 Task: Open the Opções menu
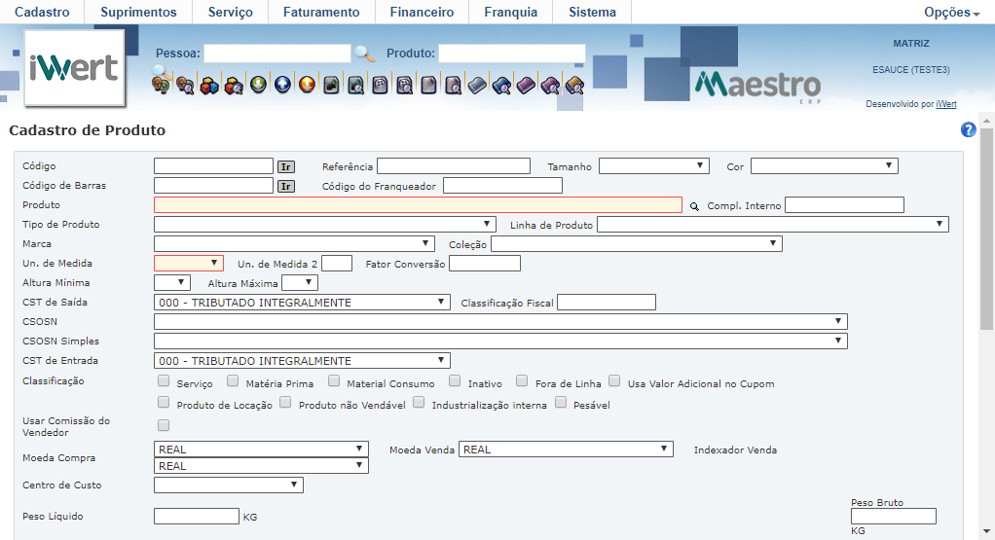(x=952, y=12)
